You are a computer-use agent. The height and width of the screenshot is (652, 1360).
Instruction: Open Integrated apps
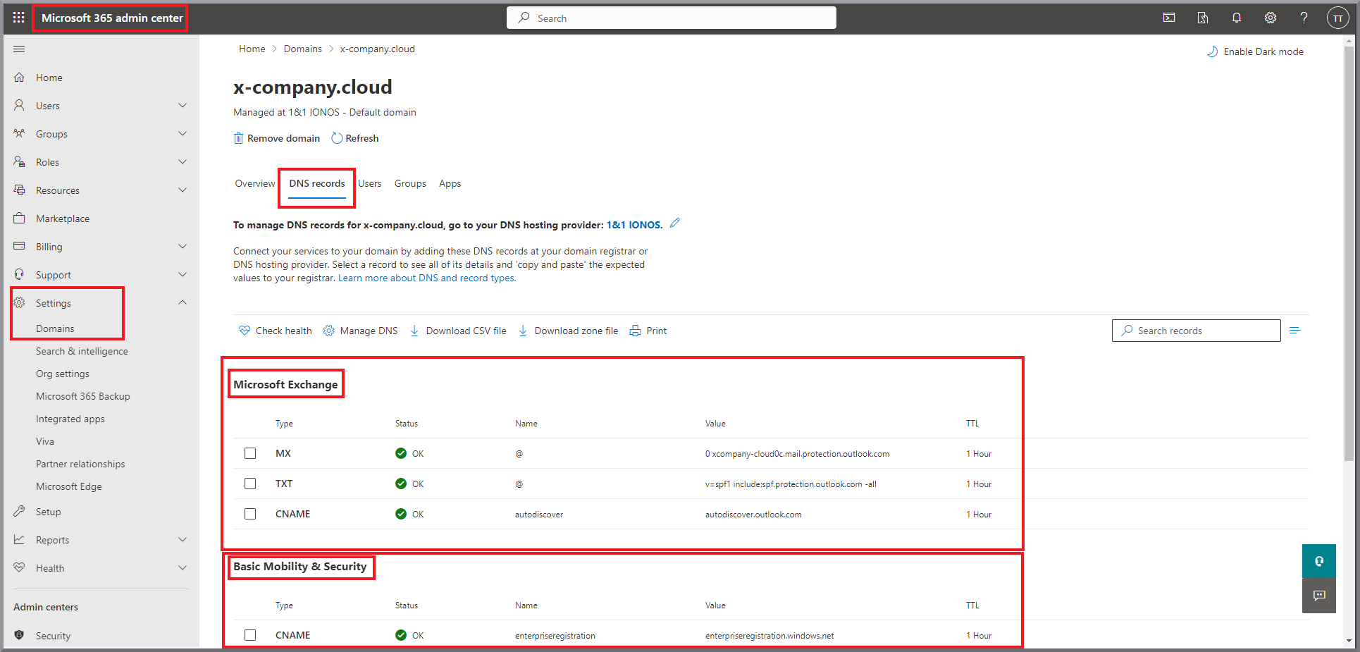[x=70, y=419]
